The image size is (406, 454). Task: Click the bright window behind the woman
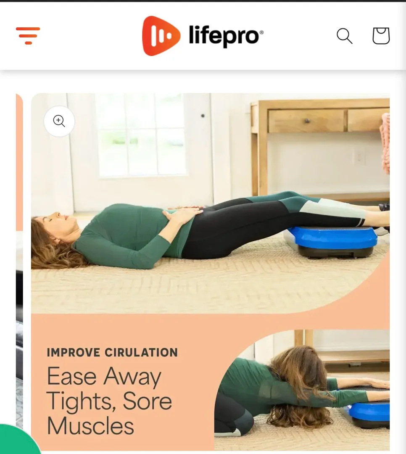coord(142,135)
